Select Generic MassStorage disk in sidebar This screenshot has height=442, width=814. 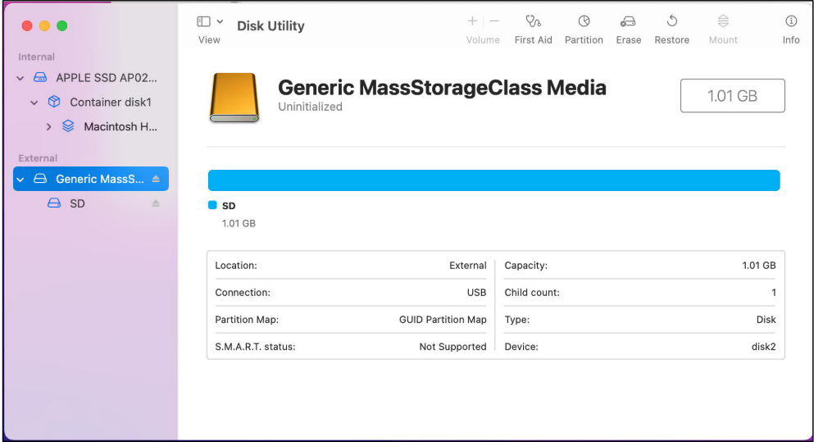[91, 179]
